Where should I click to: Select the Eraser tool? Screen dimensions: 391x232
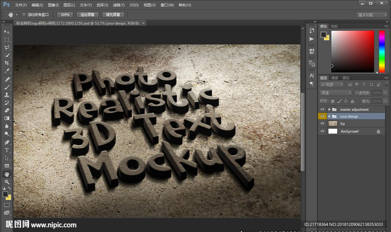tap(7, 110)
